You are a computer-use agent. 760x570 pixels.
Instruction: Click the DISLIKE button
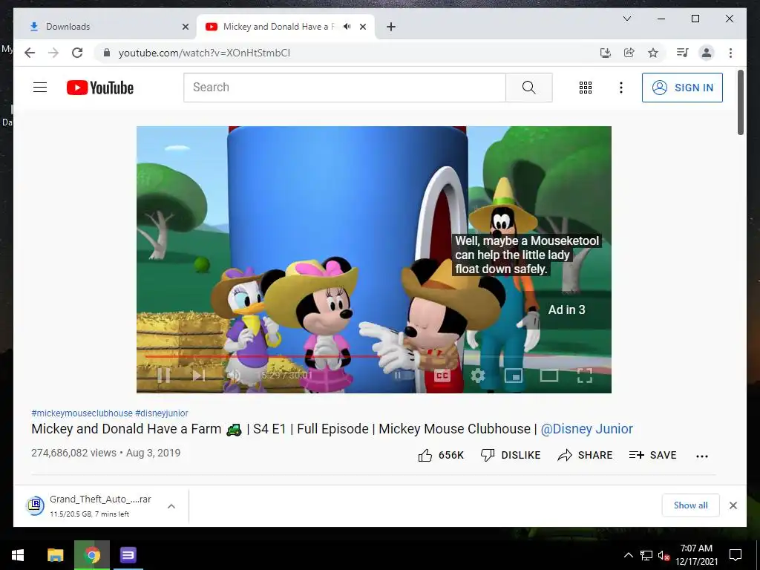coord(511,455)
